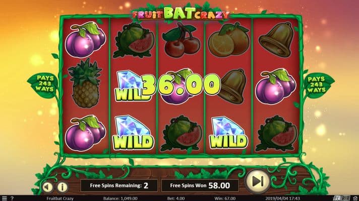Open help with the question mark icon
The height and width of the screenshot is (201, 359).
point(12,198)
